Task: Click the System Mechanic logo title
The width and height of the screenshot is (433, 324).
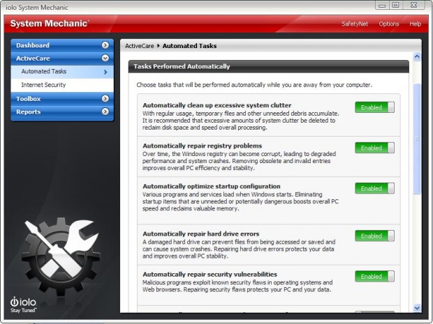Action: pos(50,24)
